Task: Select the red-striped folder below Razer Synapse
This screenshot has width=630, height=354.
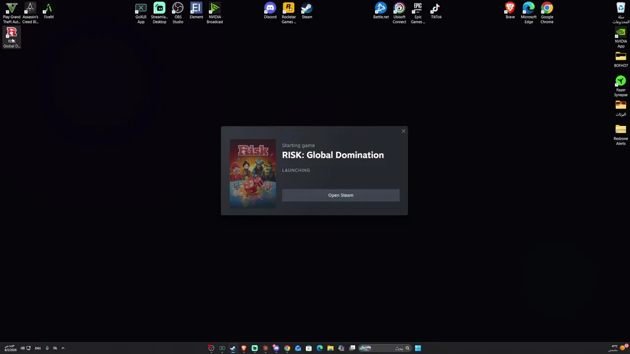Action: [621, 108]
